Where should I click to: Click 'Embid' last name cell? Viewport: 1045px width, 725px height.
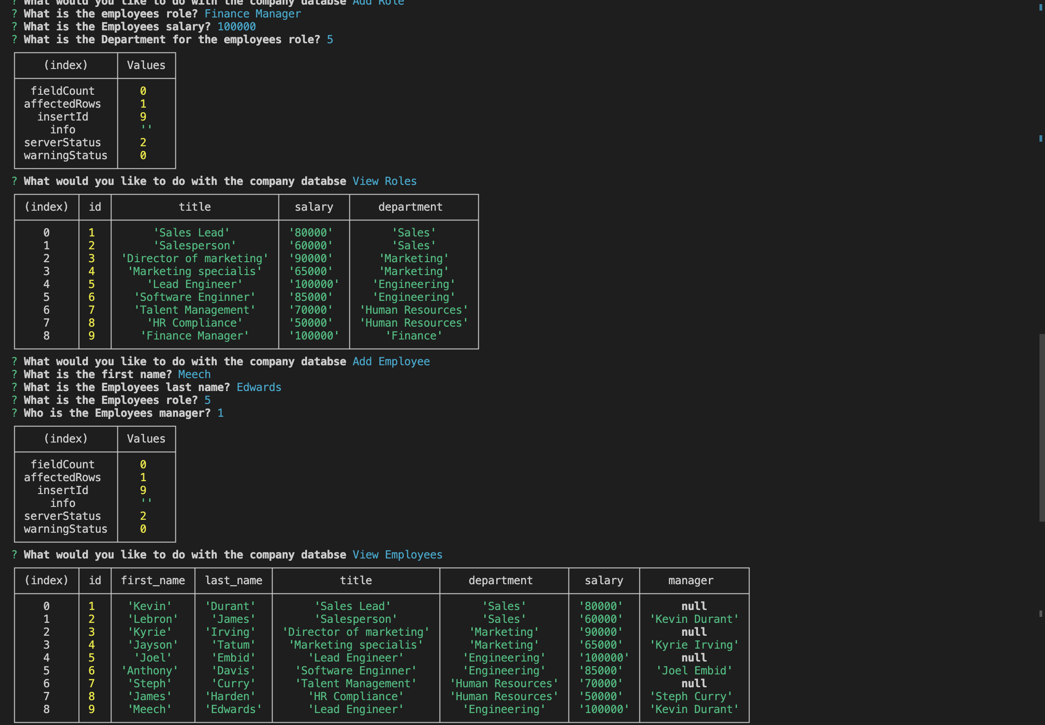pos(233,658)
